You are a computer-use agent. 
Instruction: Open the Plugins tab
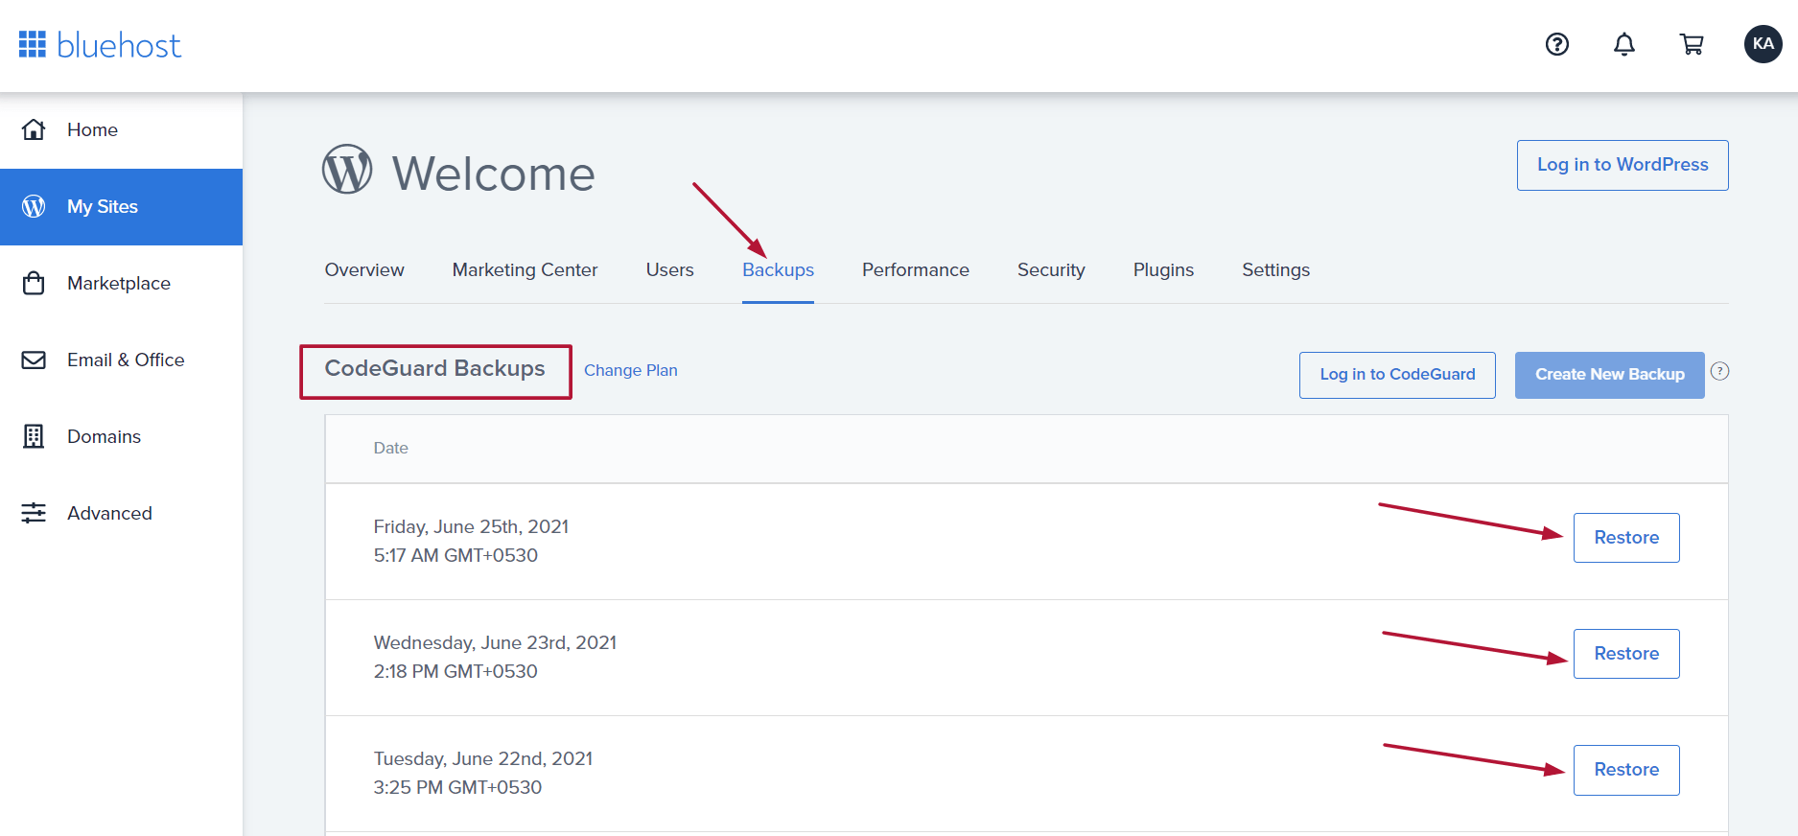[1162, 270]
